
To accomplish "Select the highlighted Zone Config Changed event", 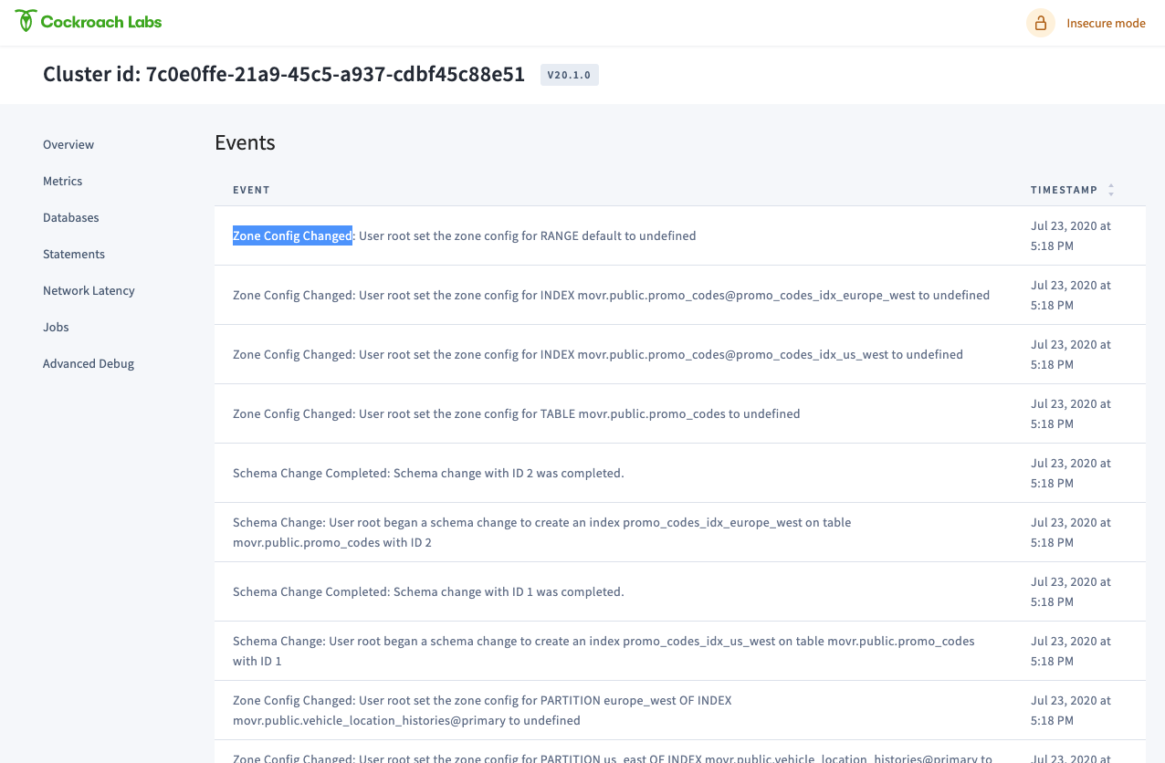I will pos(292,235).
